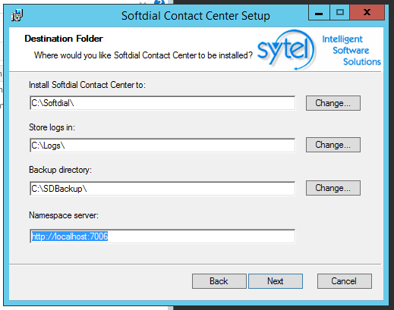This screenshot has height=310, width=394.
Task: Focus the C:\Logs\ field
Action: tap(162, 146)
